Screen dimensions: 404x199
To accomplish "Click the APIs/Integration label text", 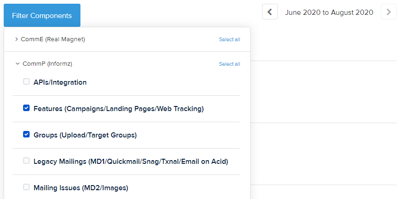I will coord(60,82).
